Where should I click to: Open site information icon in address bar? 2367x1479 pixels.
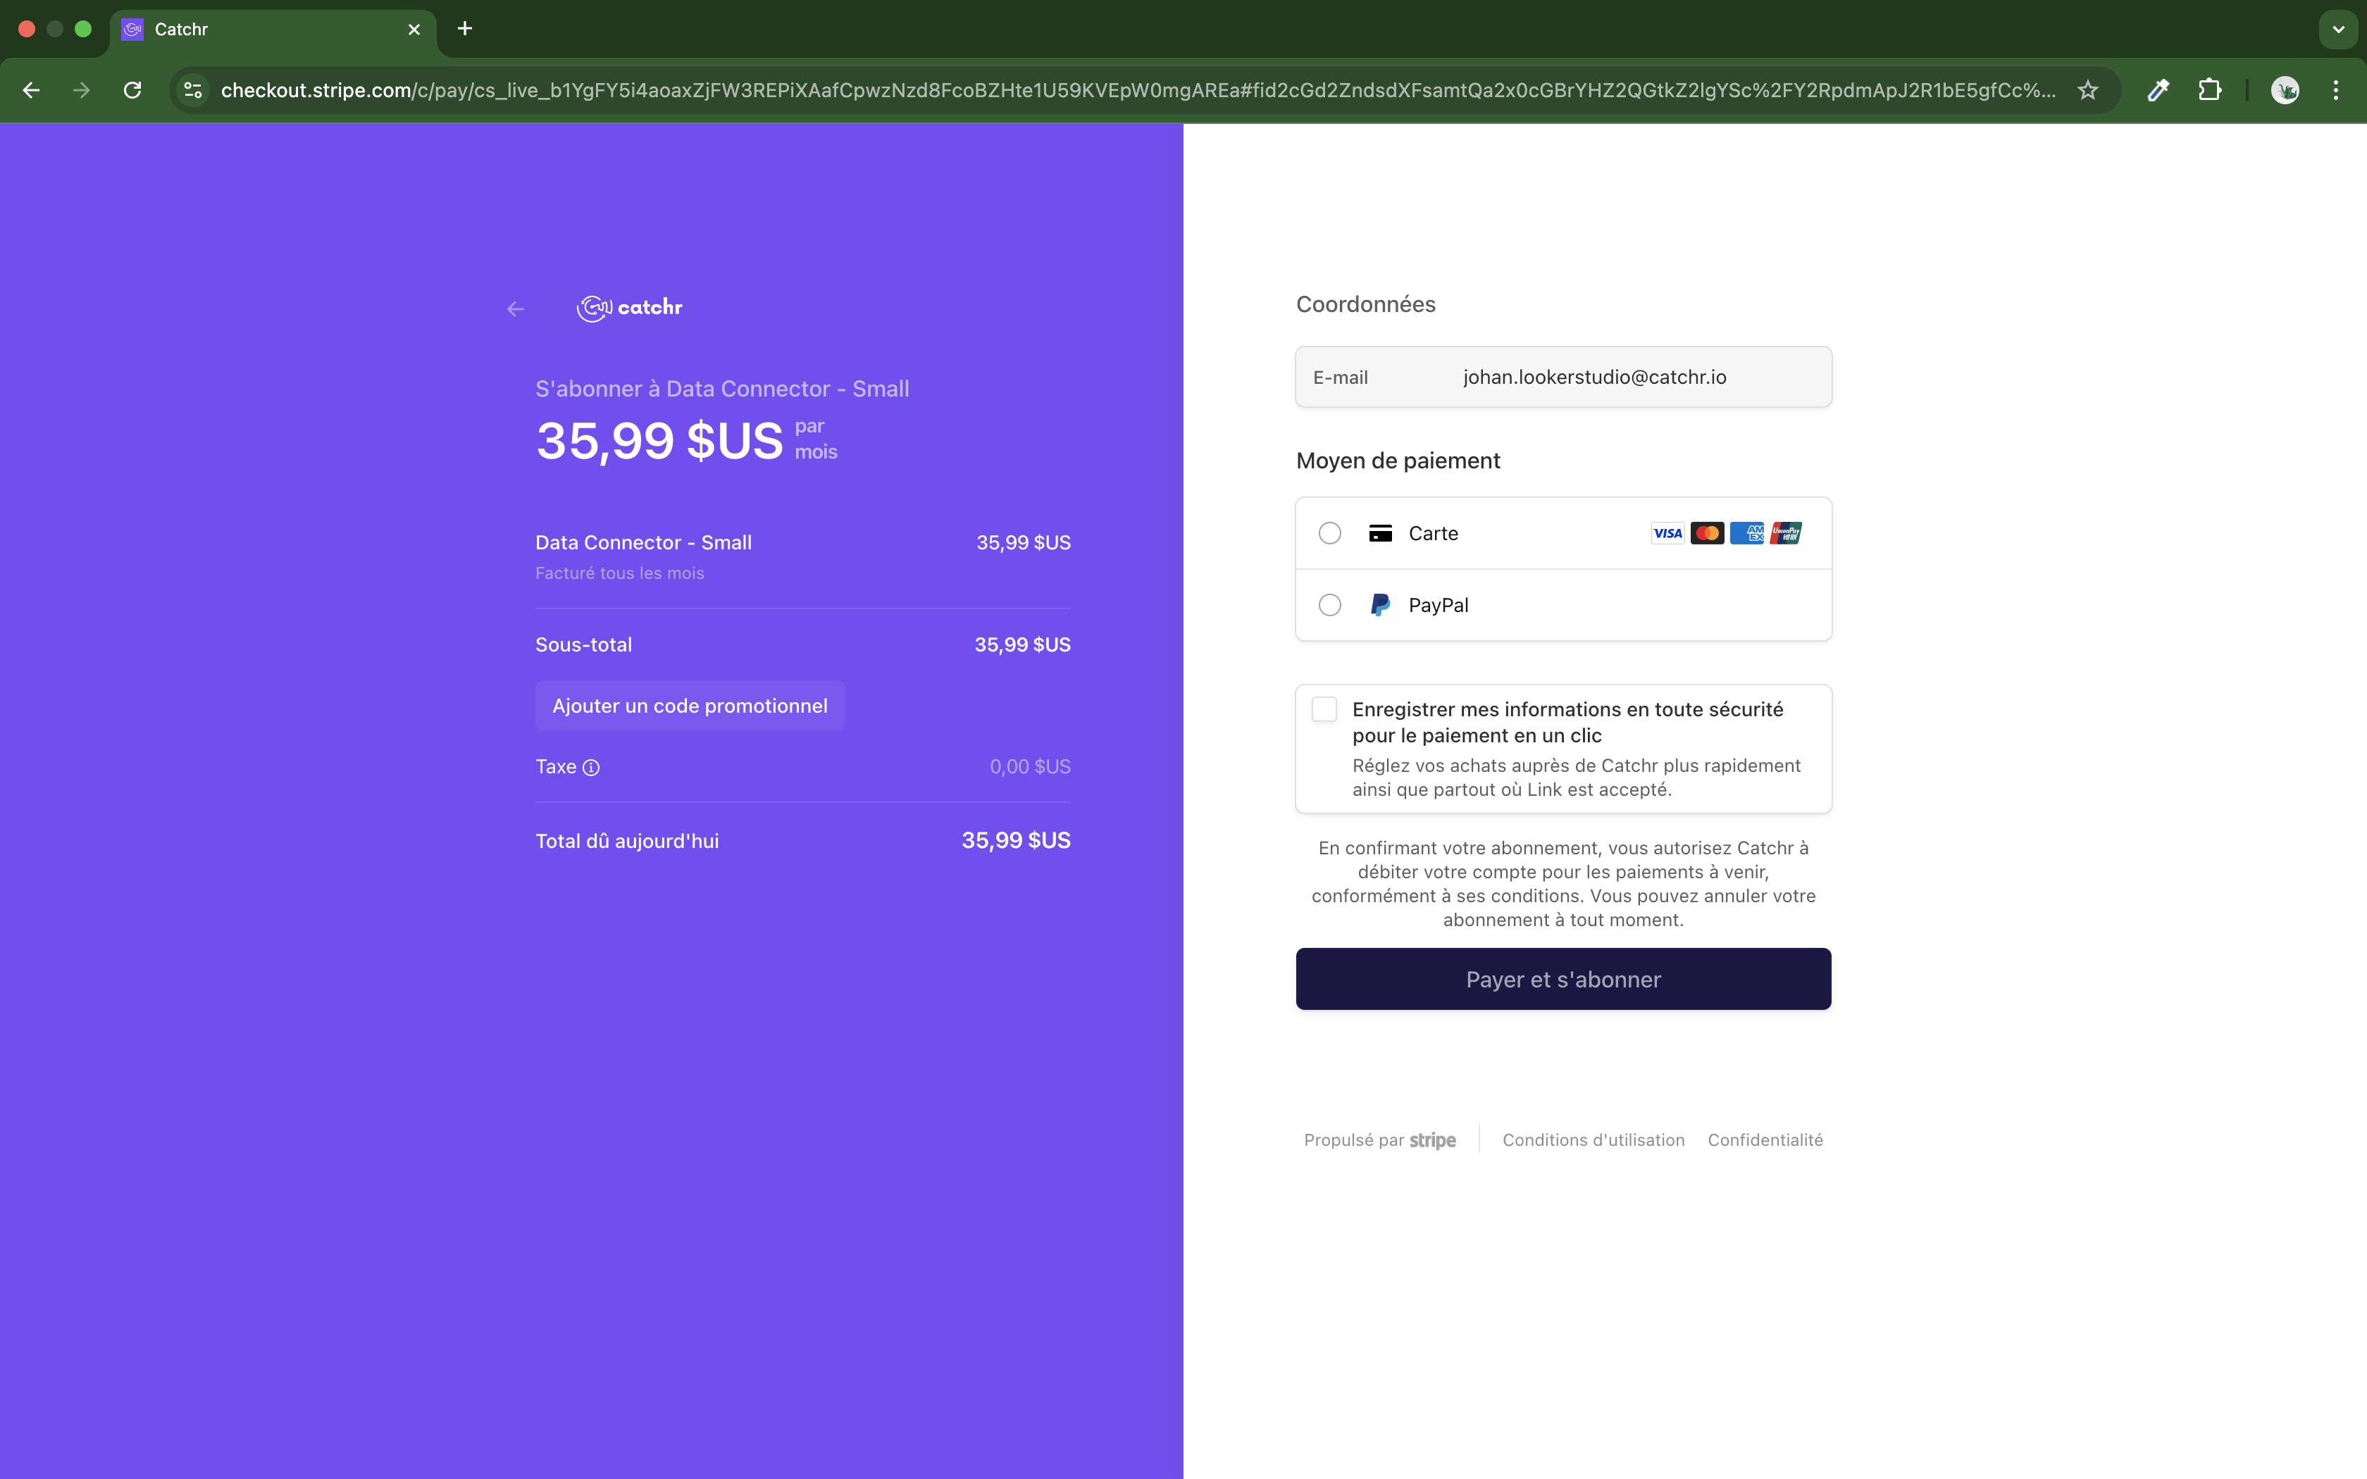click(x=194, y=90)
